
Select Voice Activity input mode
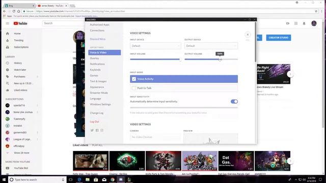click(184, 79)
